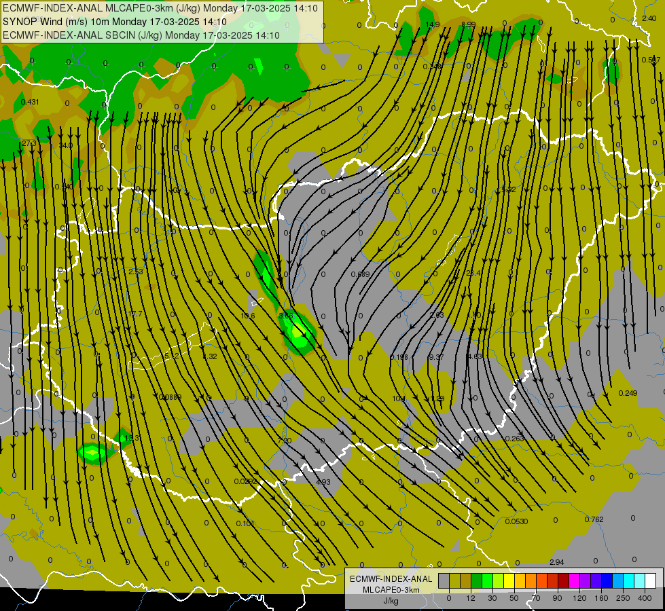Click the map value 27.3
665x611 pixels.
[x=29, y=144]
